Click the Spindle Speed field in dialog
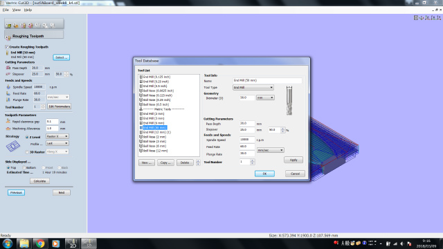 point(247,140)
